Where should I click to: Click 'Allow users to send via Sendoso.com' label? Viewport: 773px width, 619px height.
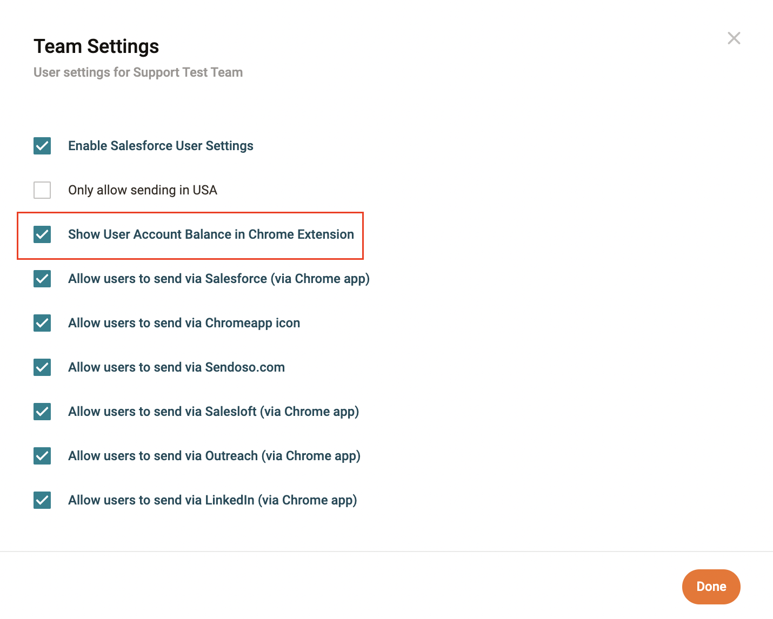click(x=176, y=367)
